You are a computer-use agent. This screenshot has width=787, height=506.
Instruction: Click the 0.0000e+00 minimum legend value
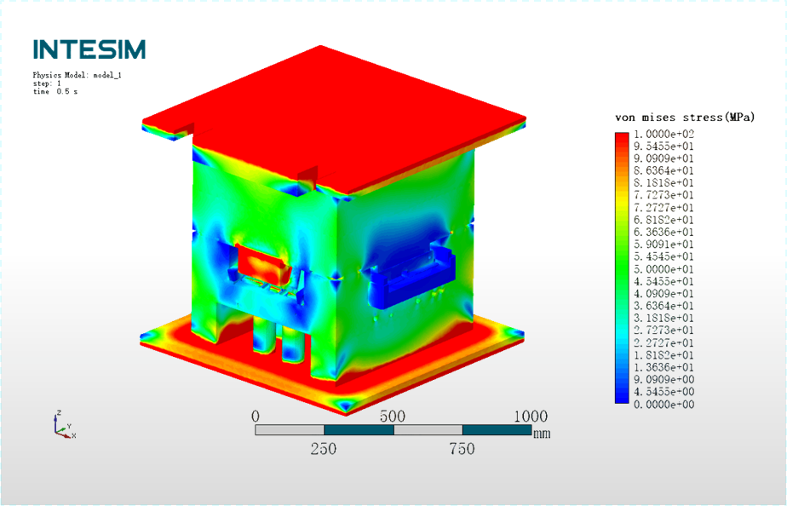click(x=663, y=404)
